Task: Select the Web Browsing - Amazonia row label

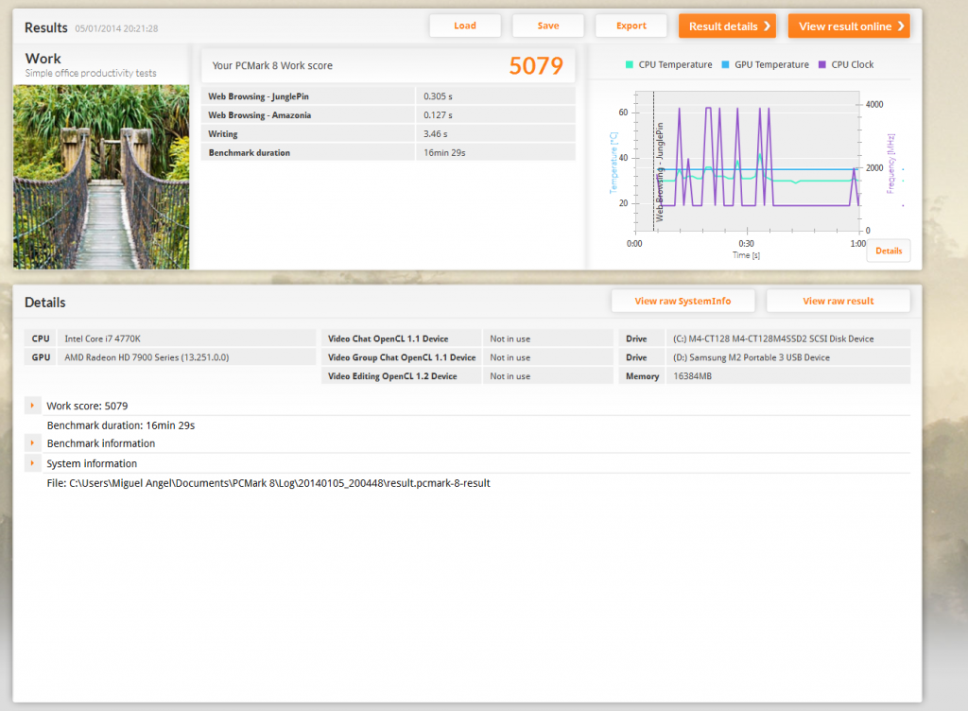Action: click(259, 115)
